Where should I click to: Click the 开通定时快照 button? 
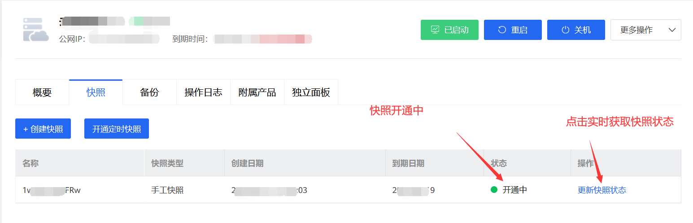117,129
